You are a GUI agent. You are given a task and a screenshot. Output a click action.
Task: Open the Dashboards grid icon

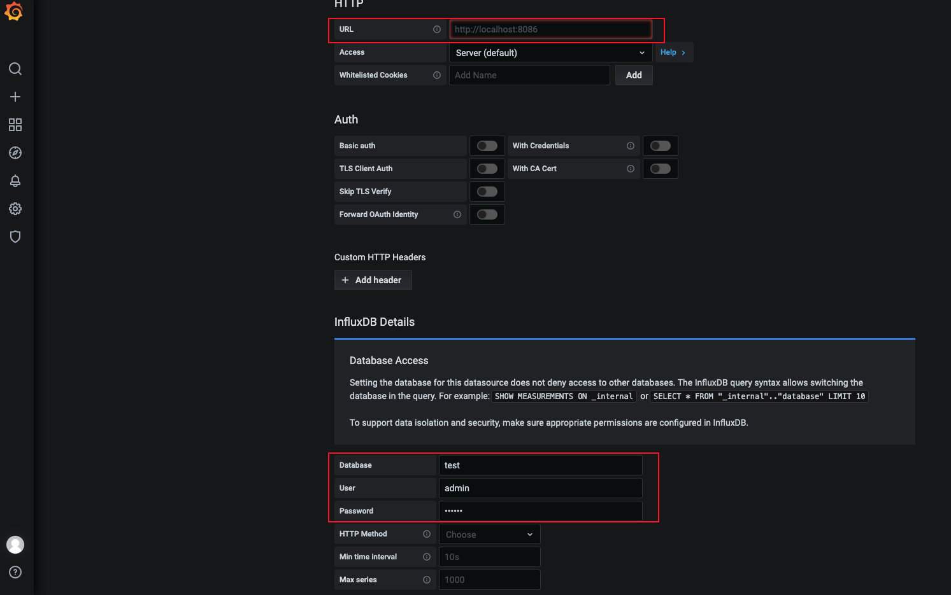coord(15,125)
